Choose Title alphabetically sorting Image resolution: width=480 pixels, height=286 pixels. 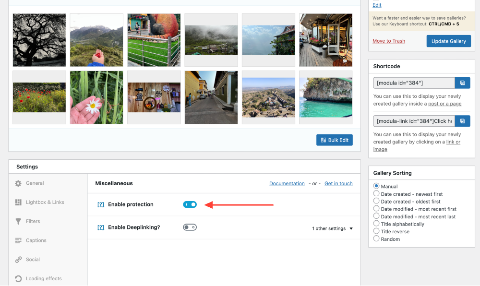click(x=376, y=224)
